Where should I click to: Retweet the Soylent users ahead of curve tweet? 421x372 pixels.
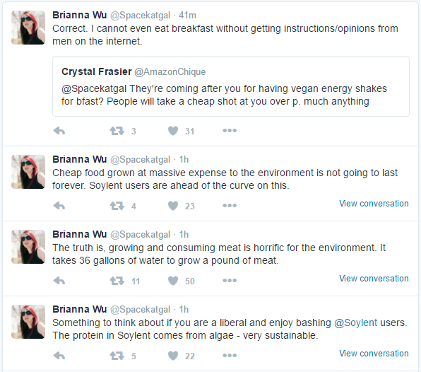pos(117,206)
